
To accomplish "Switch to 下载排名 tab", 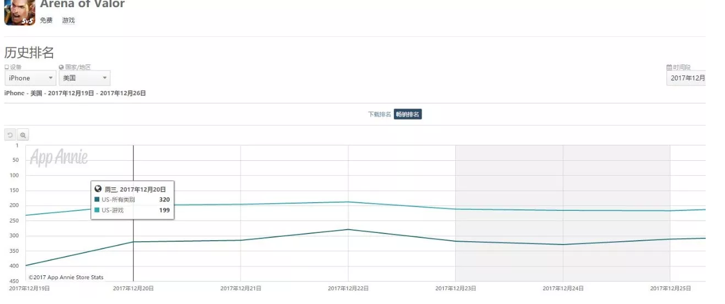I will coord(380,115).
